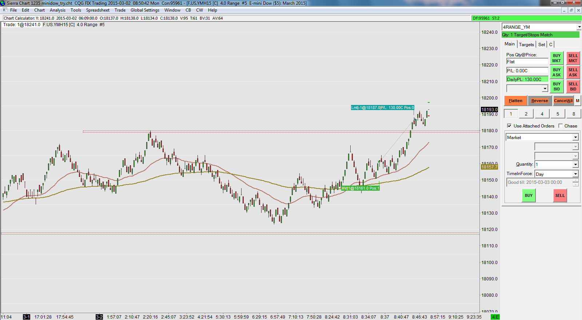The image size is (582, 320).
Task: Click the Reverse position button
Action: tap(539, 101)
